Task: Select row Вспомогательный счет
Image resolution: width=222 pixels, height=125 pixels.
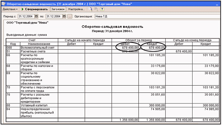Action: coord(113,48)
